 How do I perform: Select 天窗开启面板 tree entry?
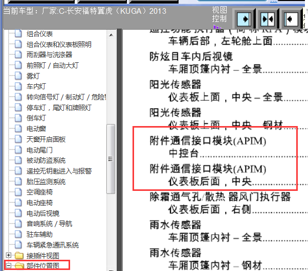point(46,139)
